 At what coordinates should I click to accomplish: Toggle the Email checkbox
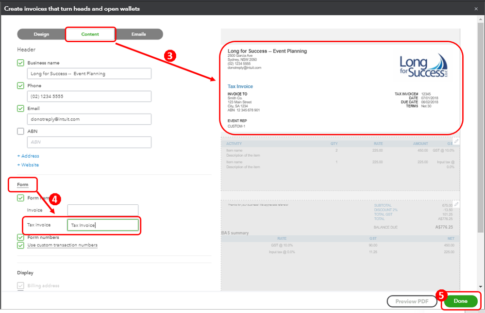[20, 109]
